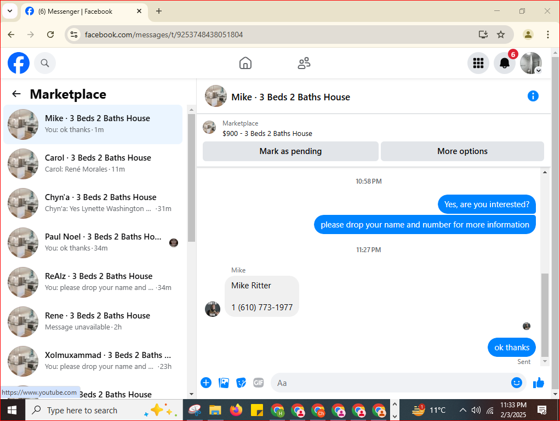The image size is (560, 421).
Task: Click Mark as pending button
Action: pyautogui.click(x=290, y=151)
